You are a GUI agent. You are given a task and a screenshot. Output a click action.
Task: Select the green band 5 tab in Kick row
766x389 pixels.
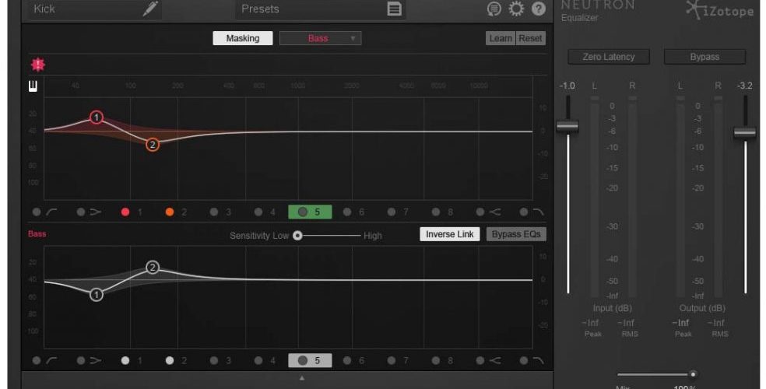[310, 212]
